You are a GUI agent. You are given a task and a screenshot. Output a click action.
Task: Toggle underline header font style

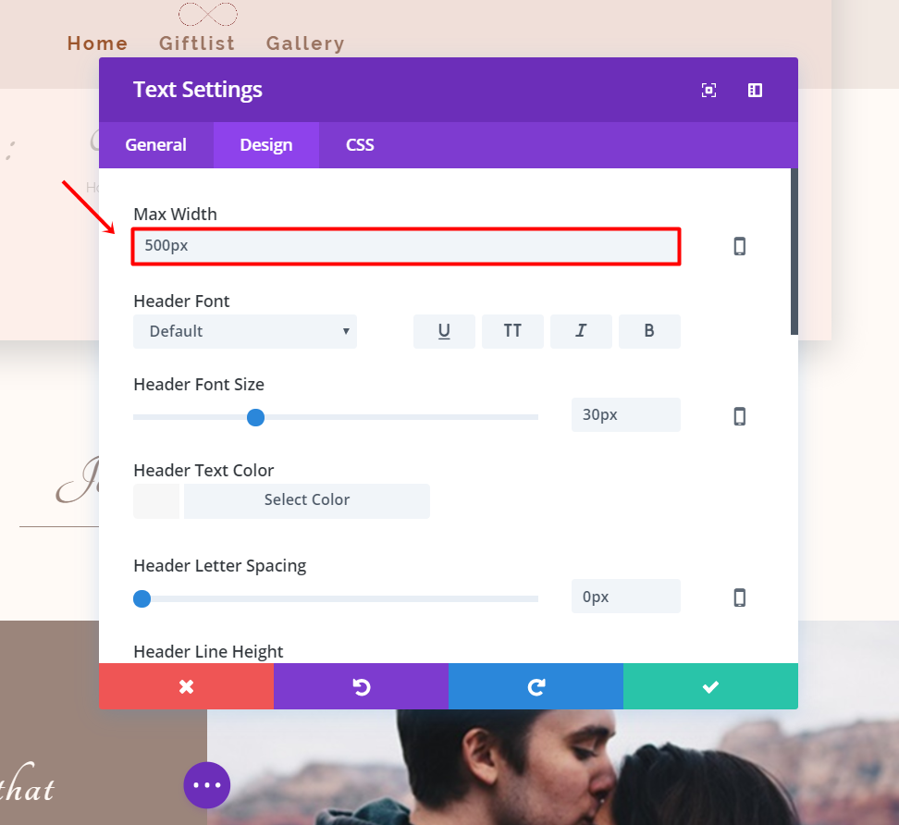tap(444, 331)
